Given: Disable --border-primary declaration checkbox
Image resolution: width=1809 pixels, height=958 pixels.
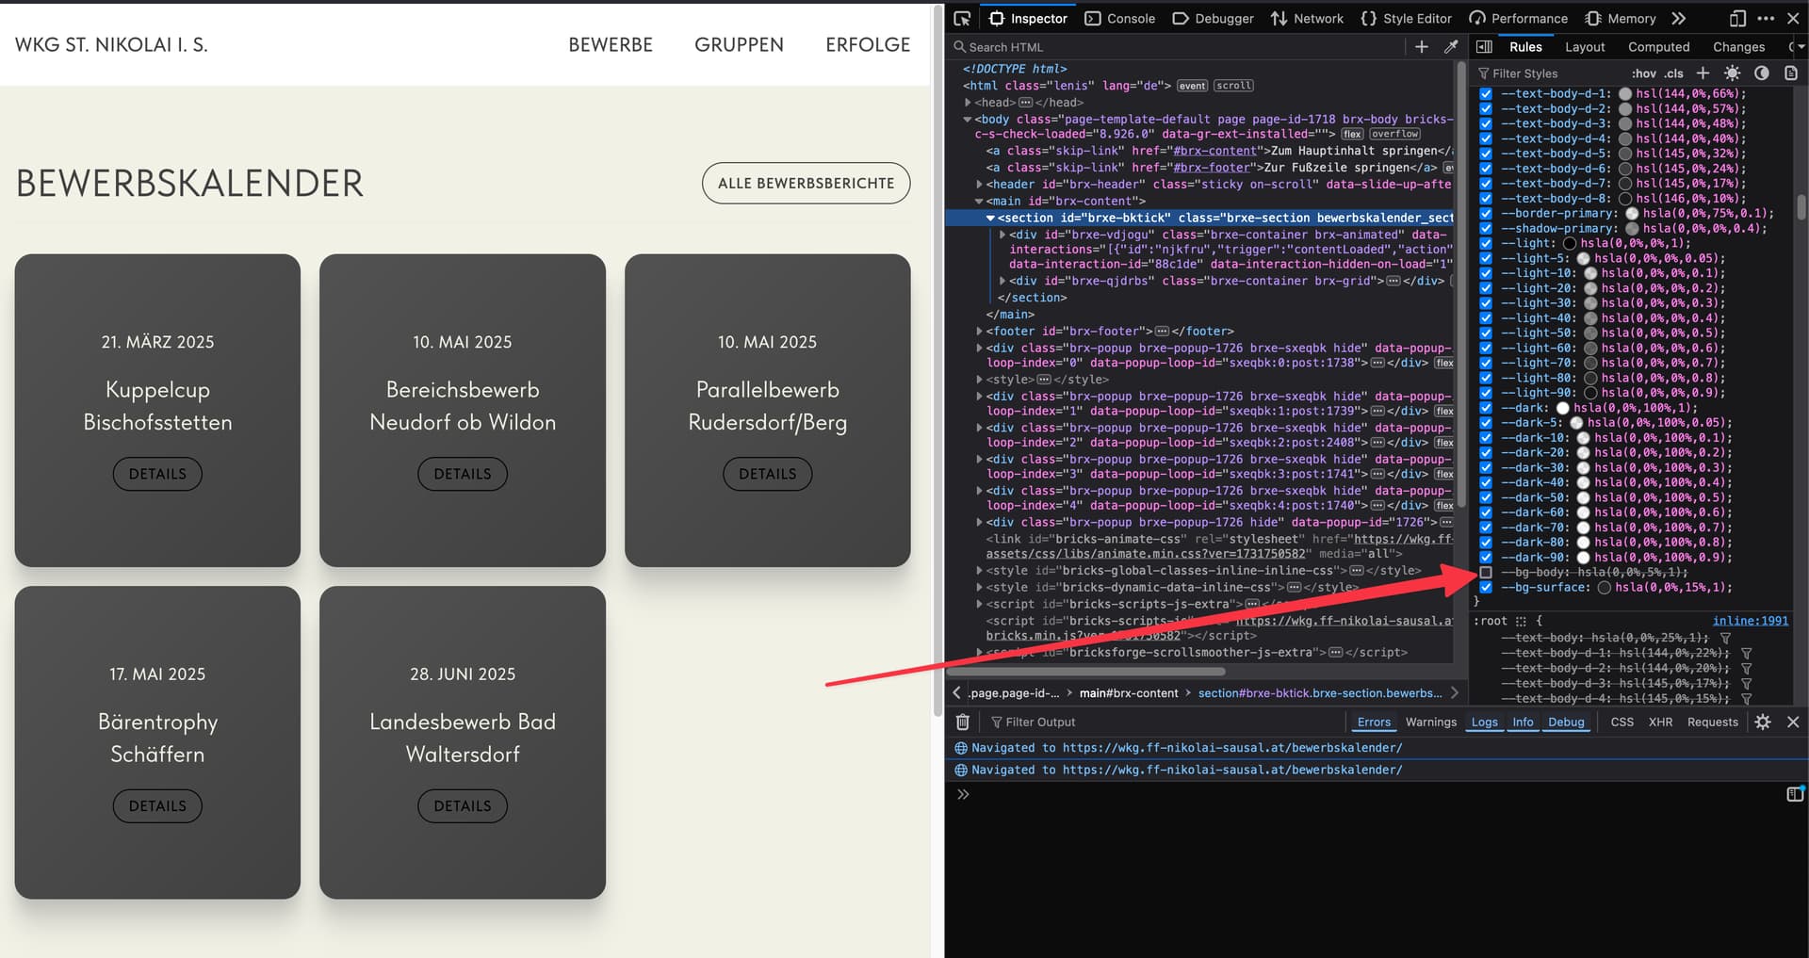Looking at the screenshot, I should pos(1486,214).
